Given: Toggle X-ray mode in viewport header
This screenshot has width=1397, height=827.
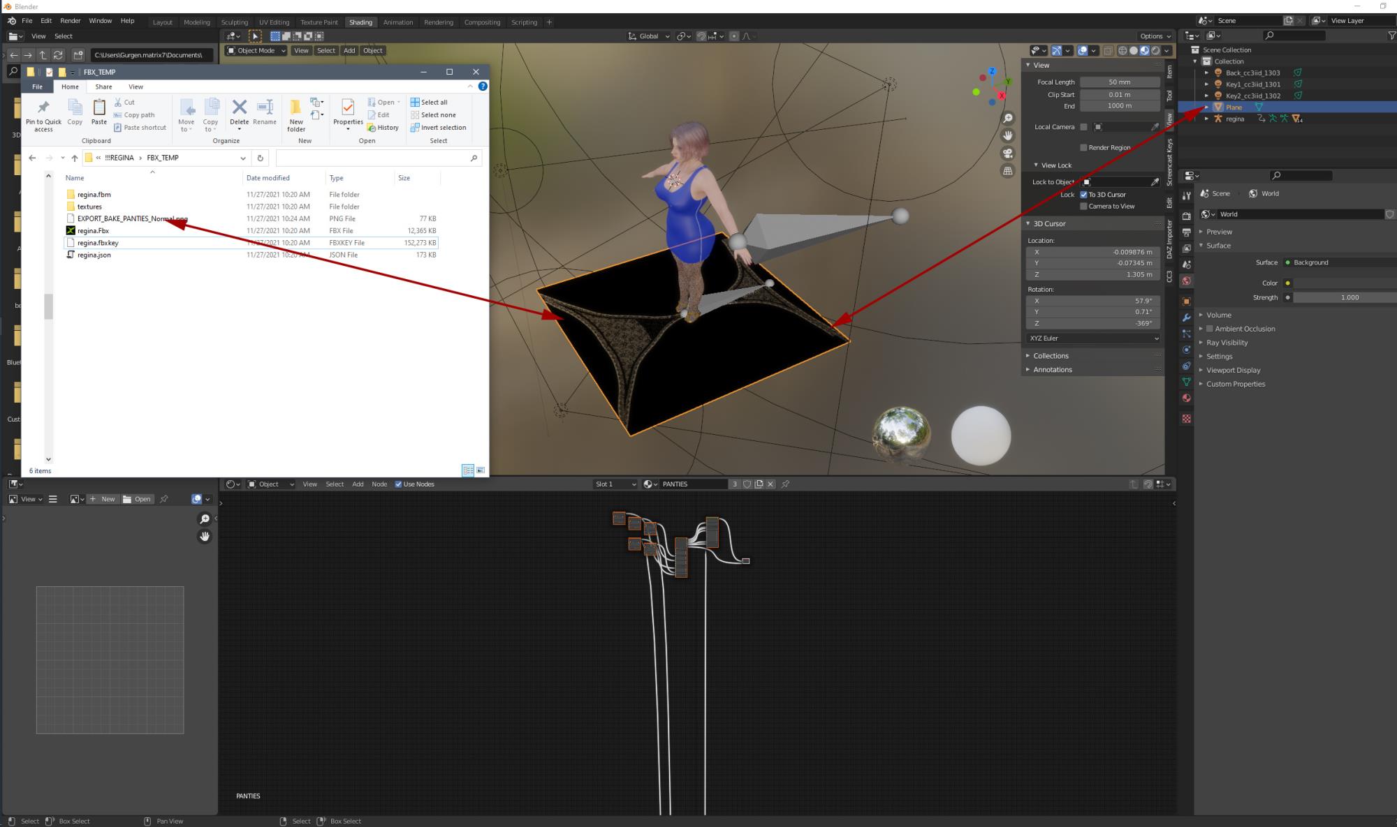Looking at the screenshot, I should (1109, 50).
